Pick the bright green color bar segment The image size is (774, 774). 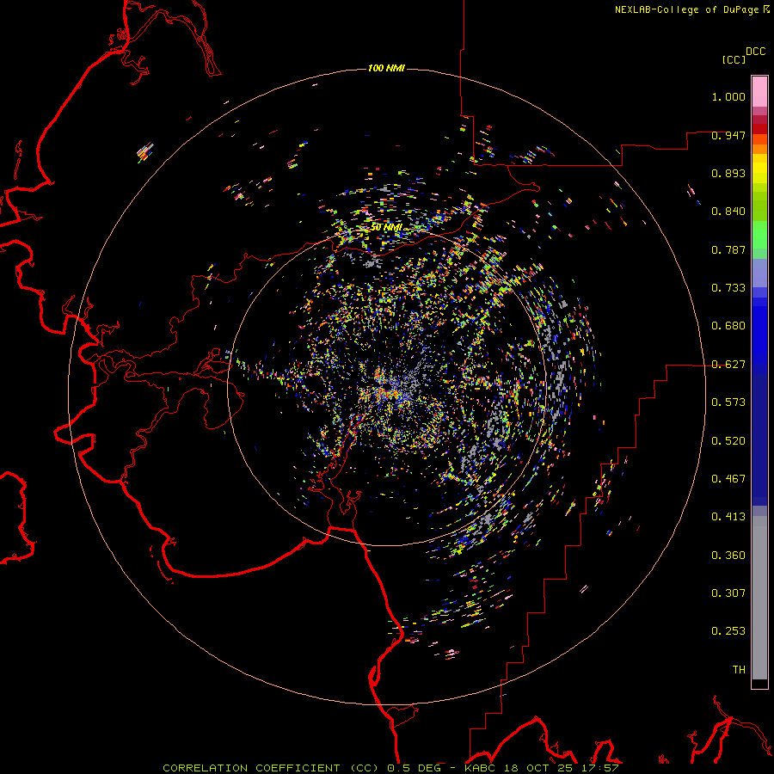[759, 235]
